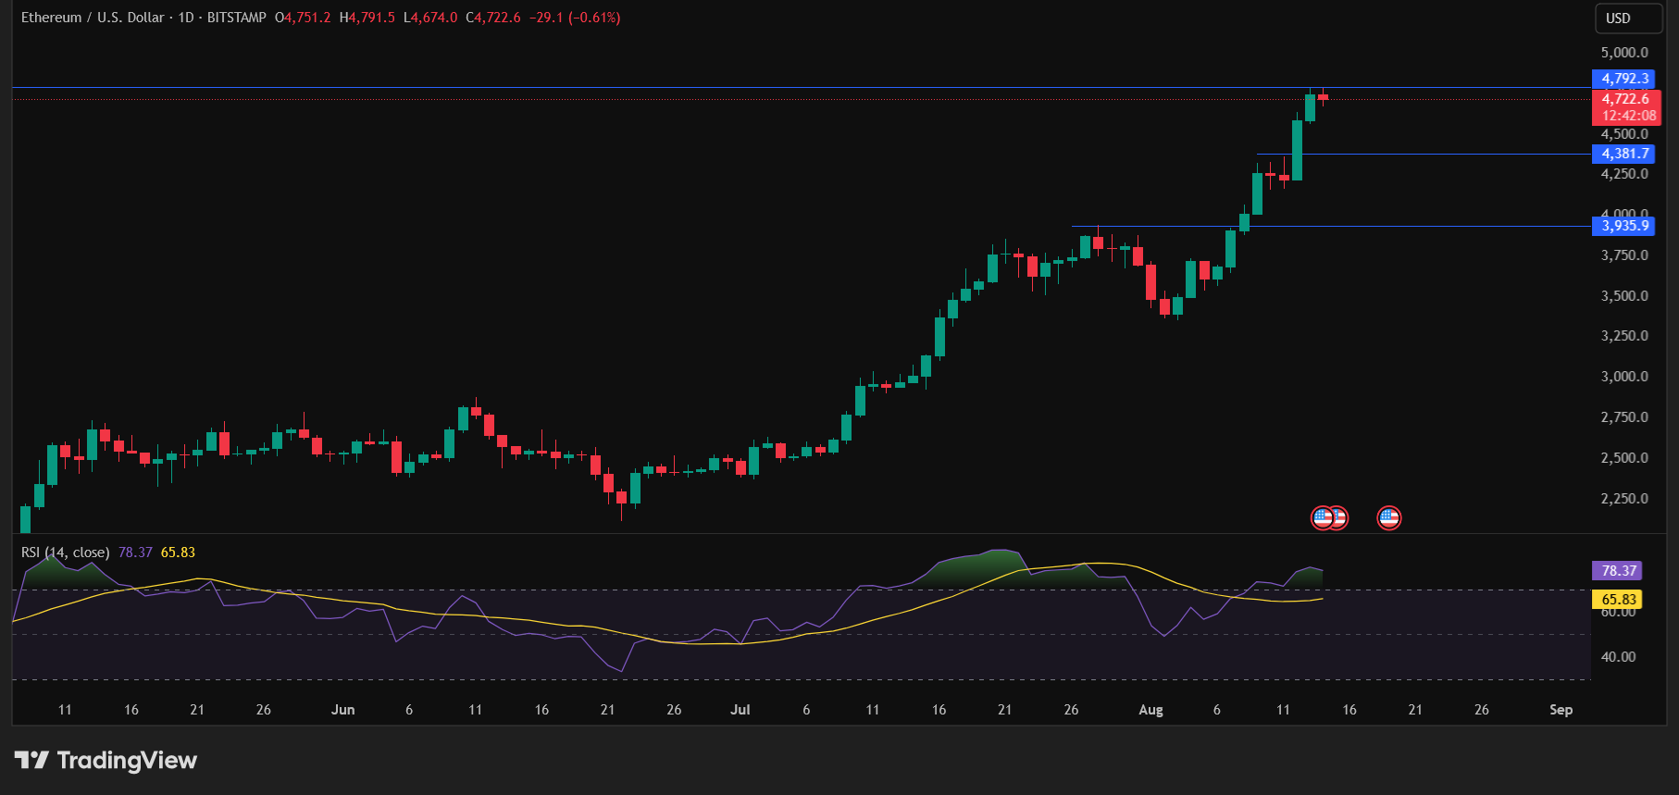
Task: Click the 40.00 level on the RSI scale
Action: click(1619, 657)
